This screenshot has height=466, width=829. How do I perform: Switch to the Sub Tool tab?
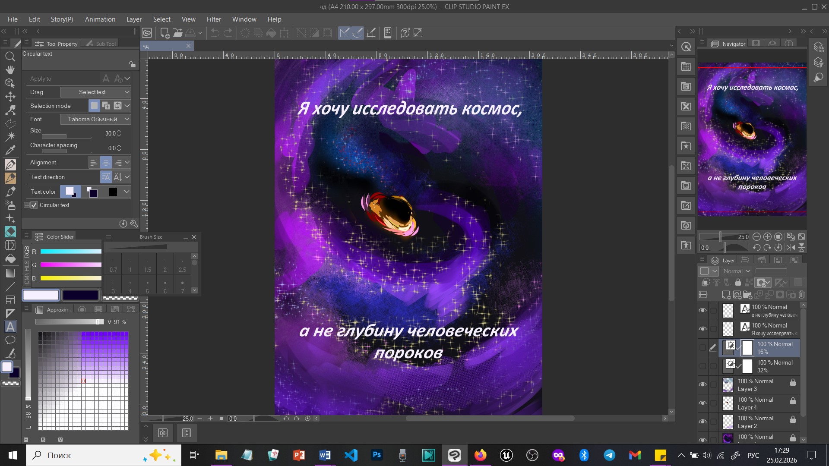(101, 44)
